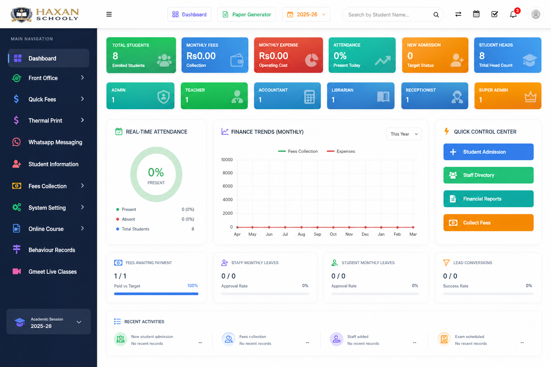Open the Whatsapp Messaging sidebar item
Viewport: 551px width, 367px height.
55,142
